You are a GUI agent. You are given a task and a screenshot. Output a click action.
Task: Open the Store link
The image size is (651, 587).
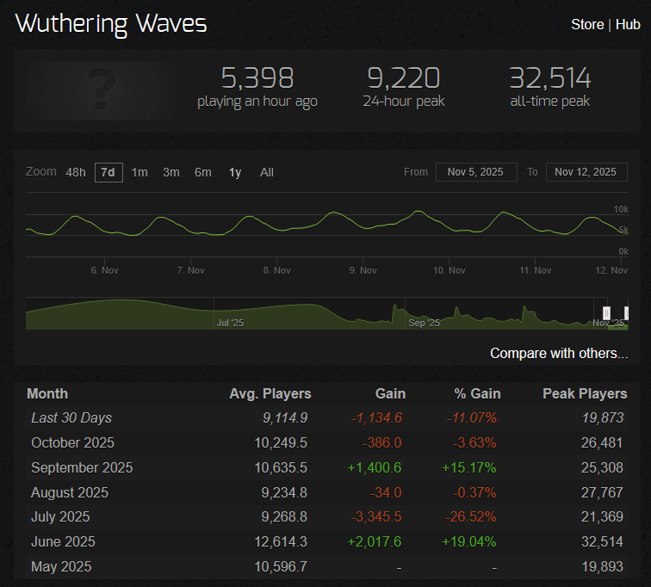tap(587, 24)
